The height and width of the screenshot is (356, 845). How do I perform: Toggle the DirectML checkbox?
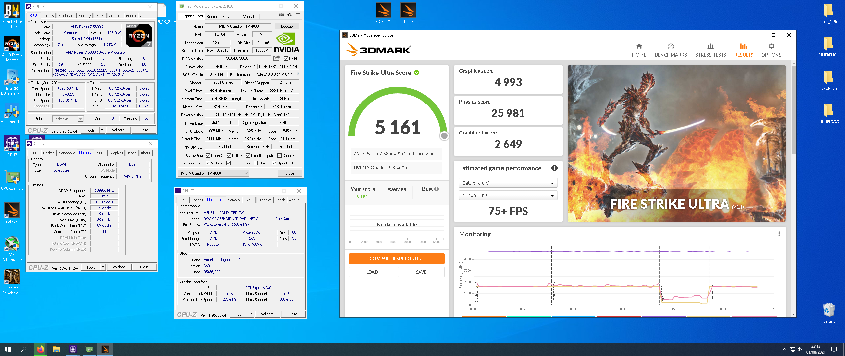click(x=279, y=155)
